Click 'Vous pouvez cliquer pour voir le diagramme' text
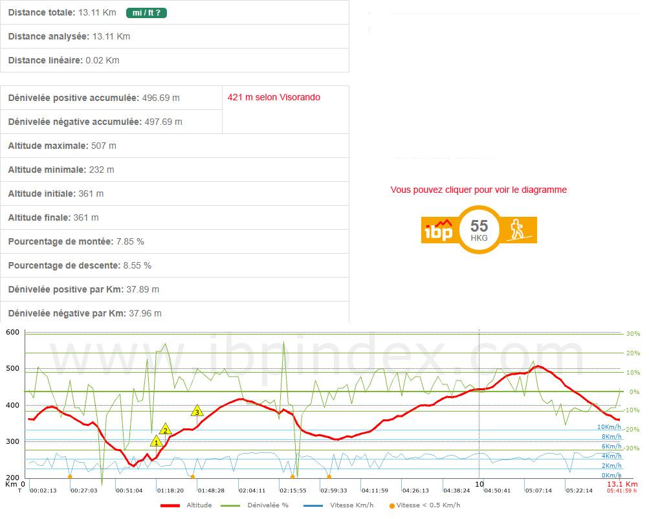This screenshot has width=649, height=519. click(x=478, y=190)
